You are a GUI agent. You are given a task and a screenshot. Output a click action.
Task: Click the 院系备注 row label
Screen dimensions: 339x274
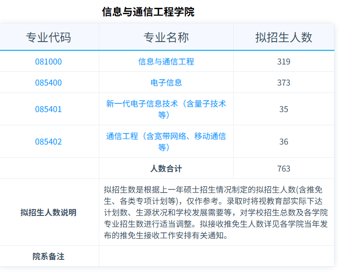click(x=48, y=257)
